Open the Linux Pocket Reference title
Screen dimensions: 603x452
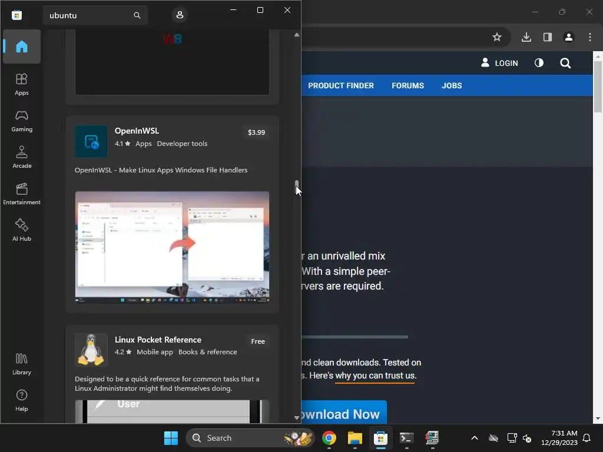(x=158, y=340)
